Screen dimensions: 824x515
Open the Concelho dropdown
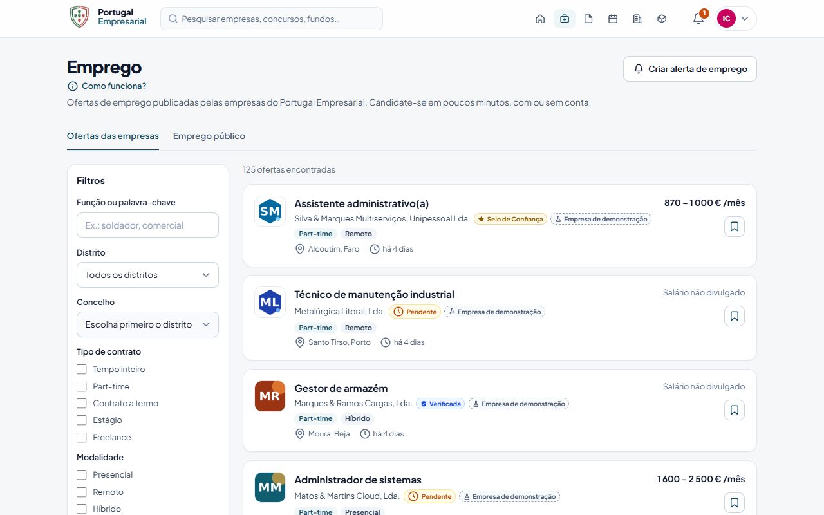coord(147,324)
